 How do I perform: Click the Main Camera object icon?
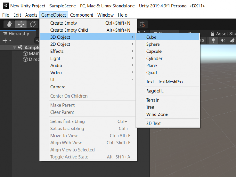pyautogui.click(x=26, y=53)
